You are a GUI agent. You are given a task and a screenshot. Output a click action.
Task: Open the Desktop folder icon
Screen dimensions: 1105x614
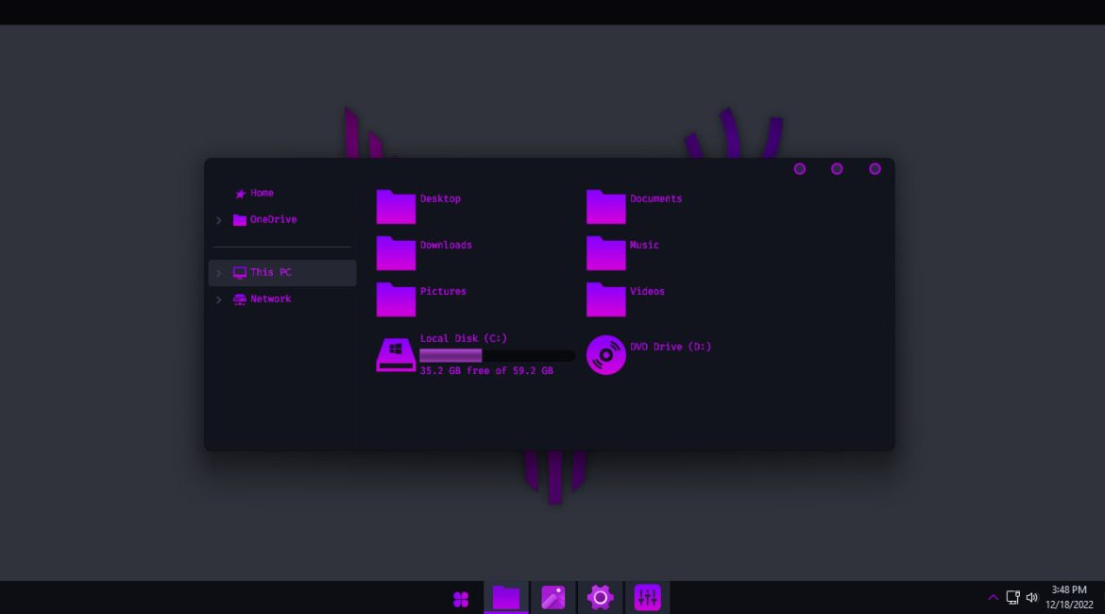coord(396,207)
